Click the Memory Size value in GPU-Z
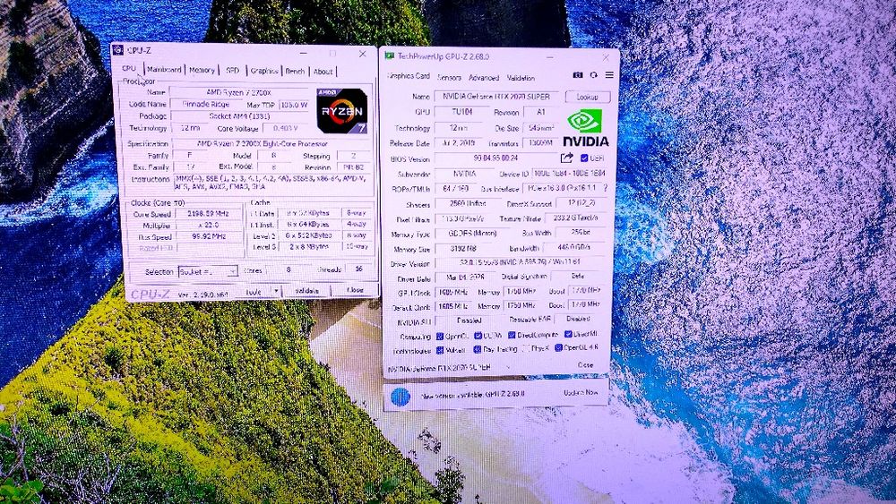This screenshot has height=504, width=896. [462, 249]
